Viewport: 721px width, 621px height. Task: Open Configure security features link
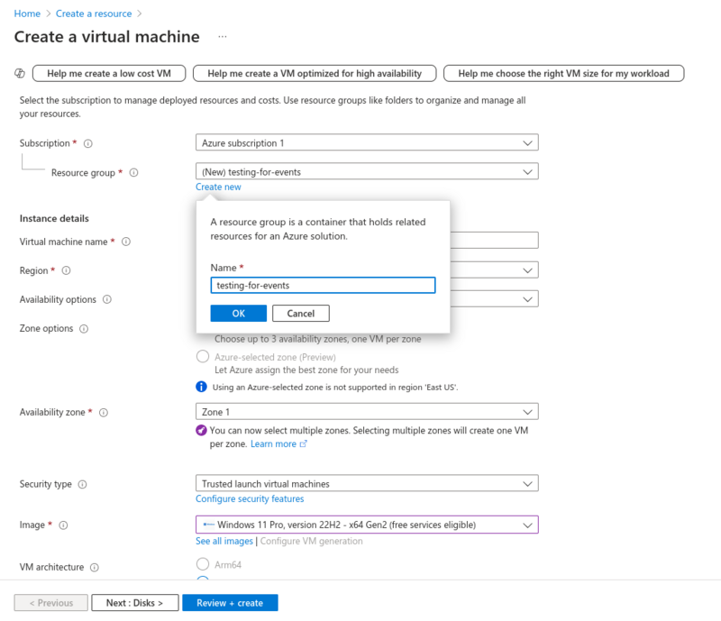click(250, 498)
